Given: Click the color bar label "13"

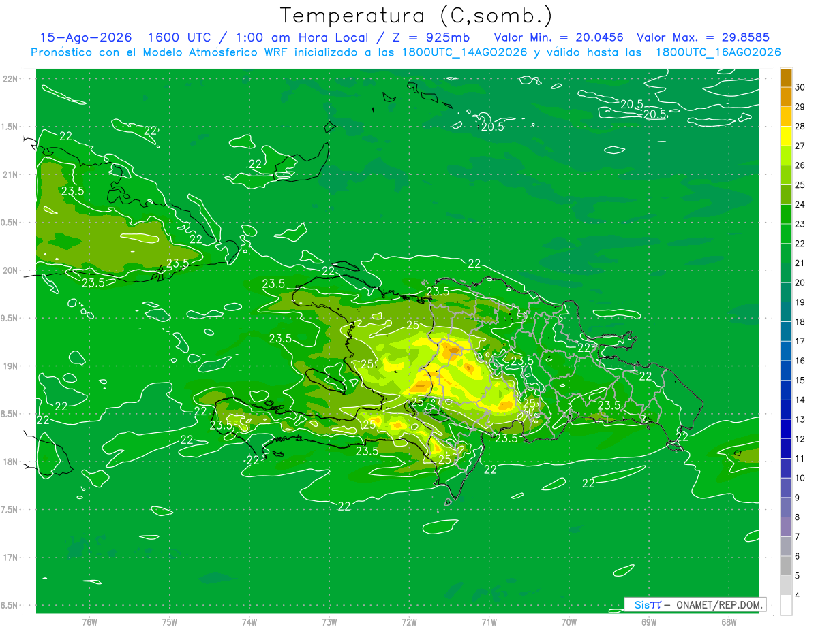Looking at the screenshot, I should click(x=800, y=420).
